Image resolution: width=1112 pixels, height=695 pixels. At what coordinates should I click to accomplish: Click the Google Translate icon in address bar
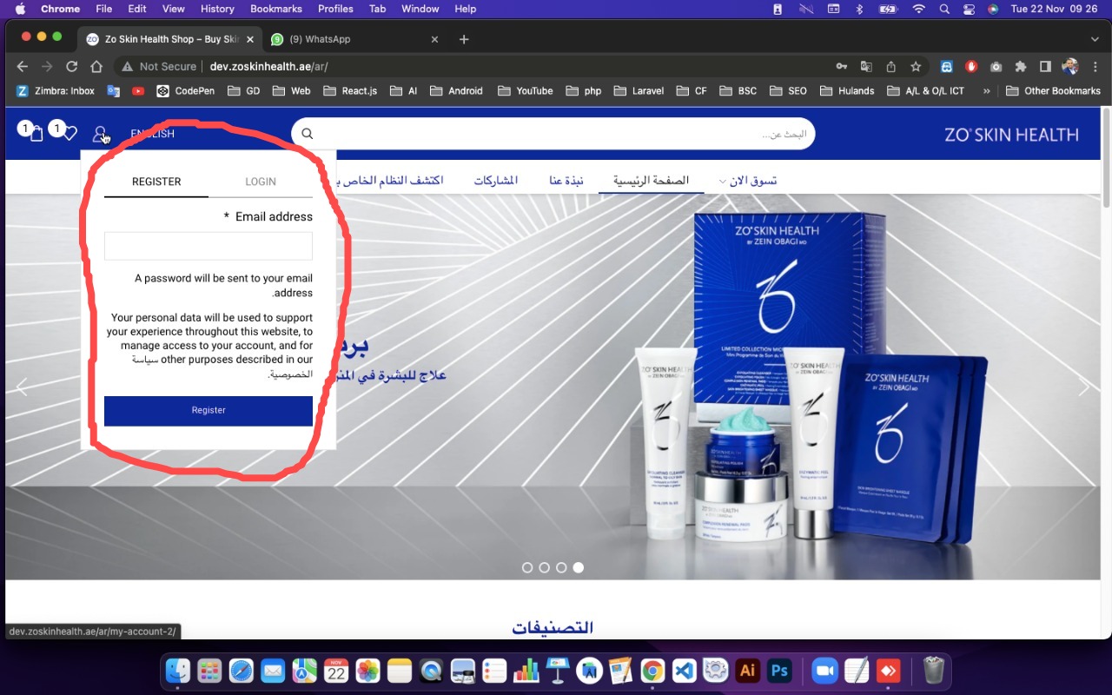coord(866,66)
